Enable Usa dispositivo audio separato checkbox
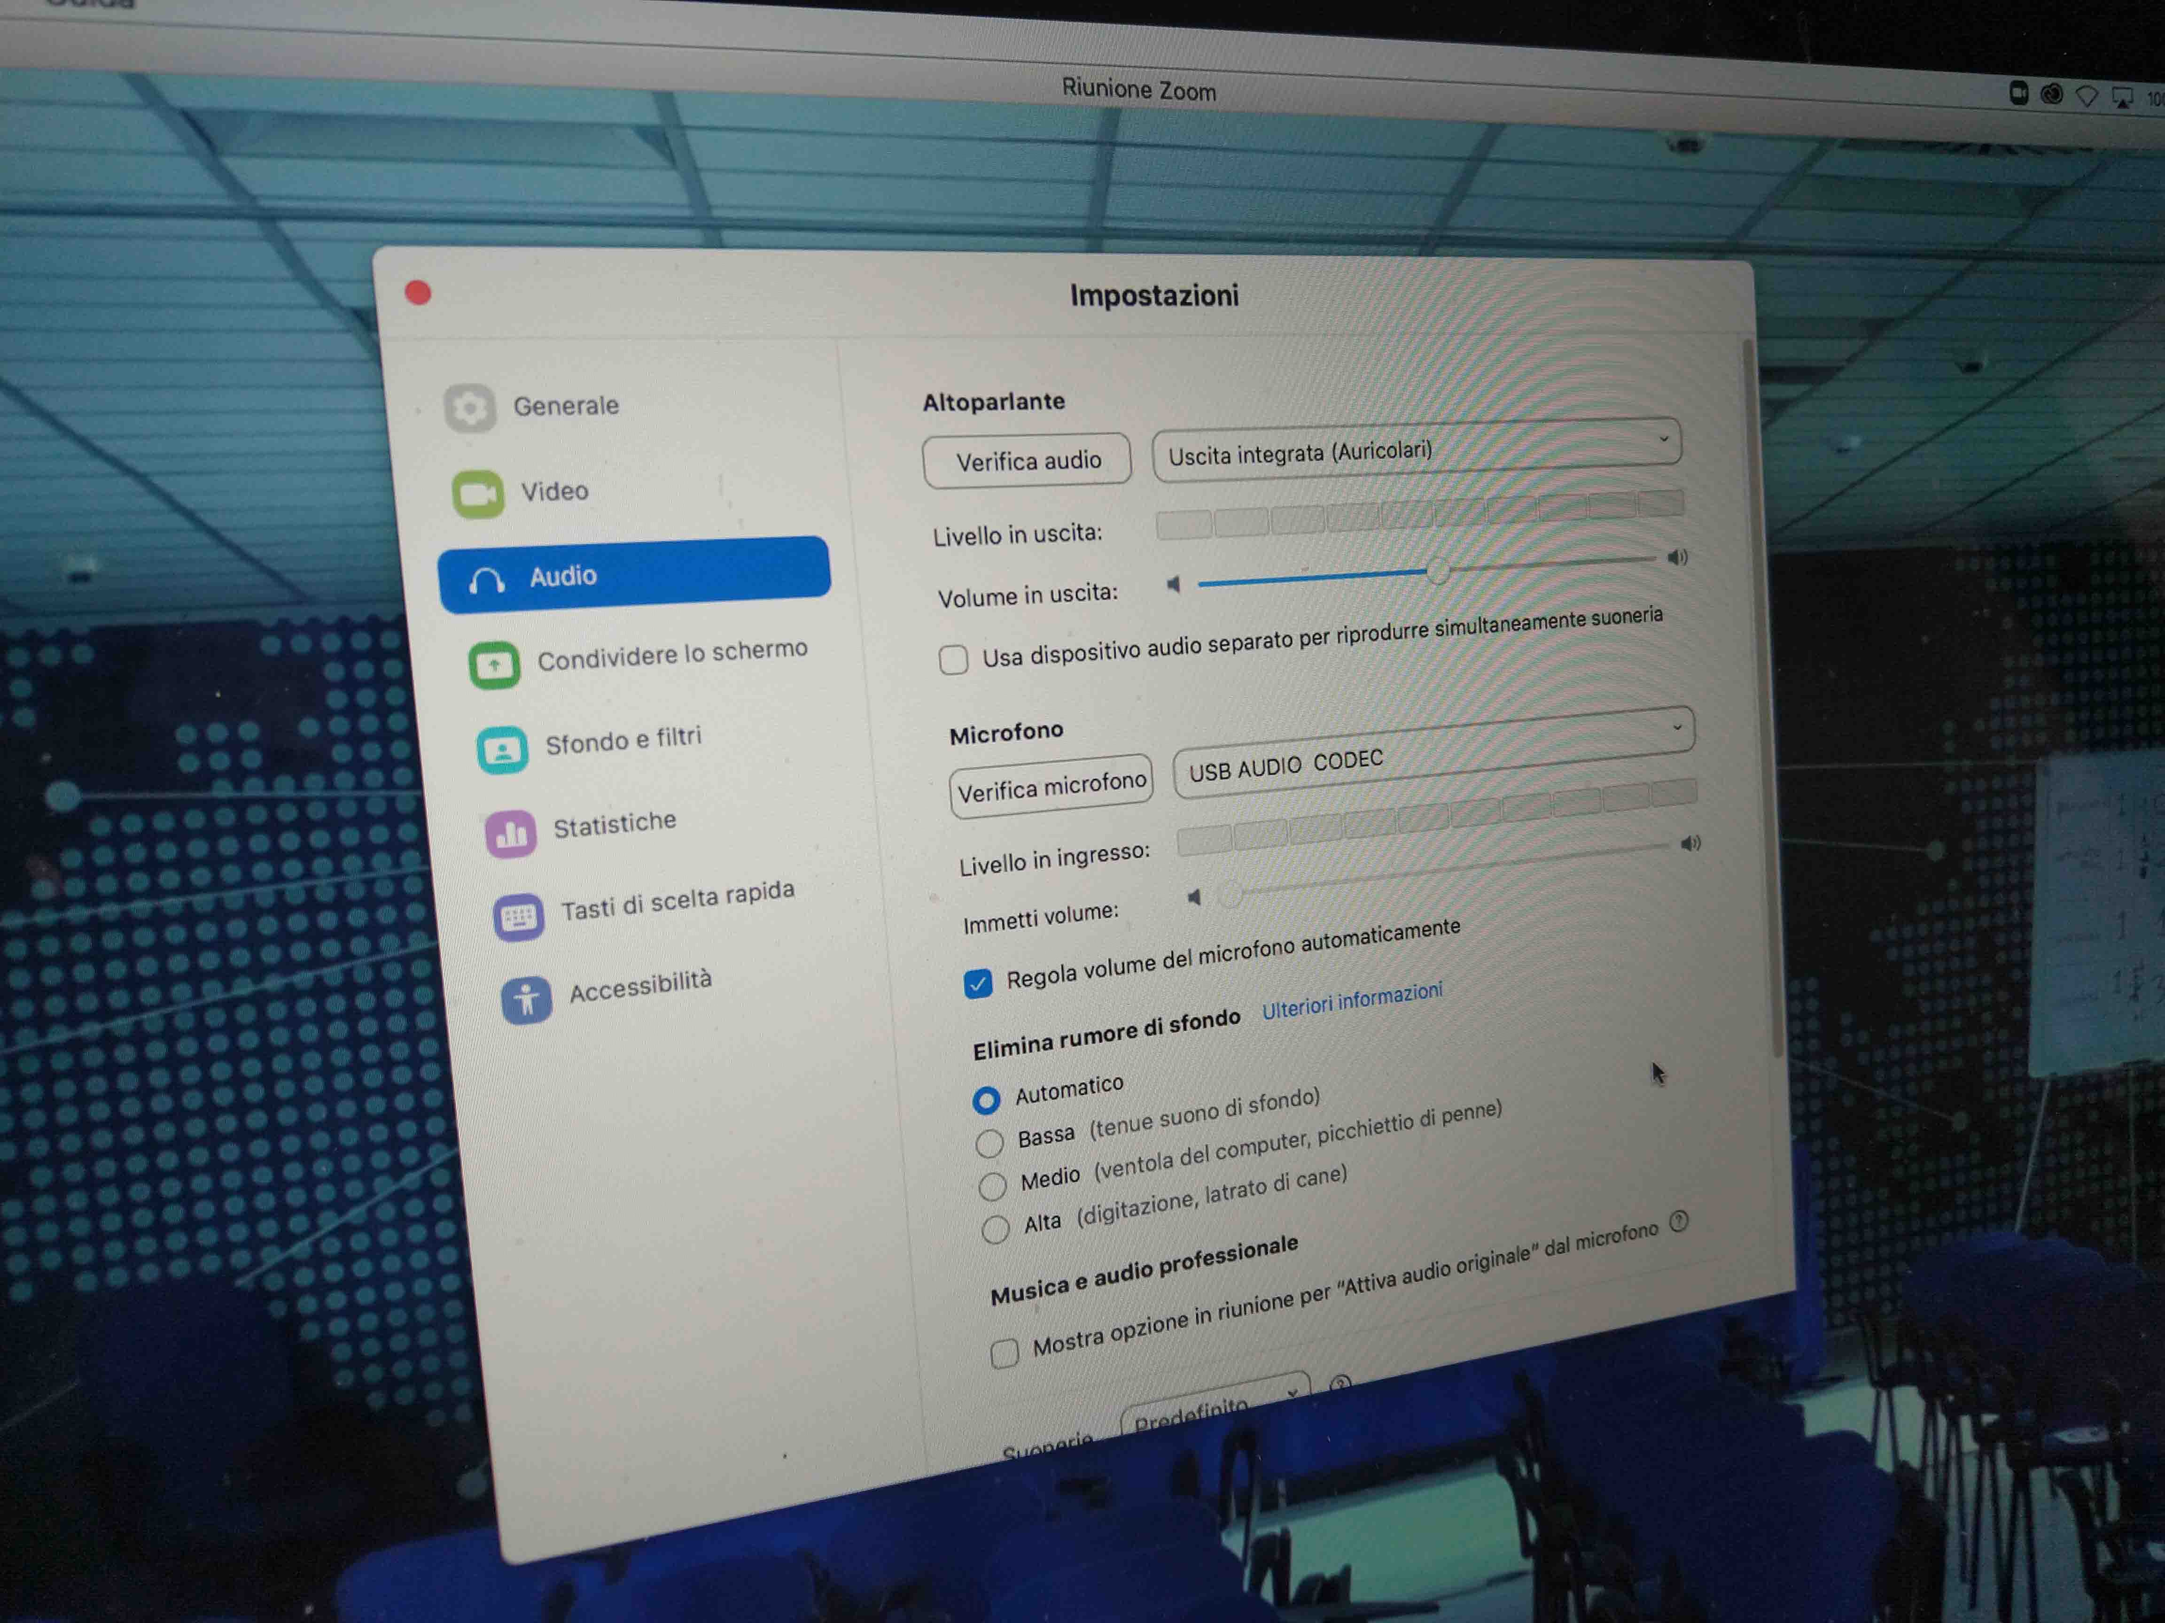Image resolution: width=2165 pixels, height=1623 pixels. coord(953,659)
